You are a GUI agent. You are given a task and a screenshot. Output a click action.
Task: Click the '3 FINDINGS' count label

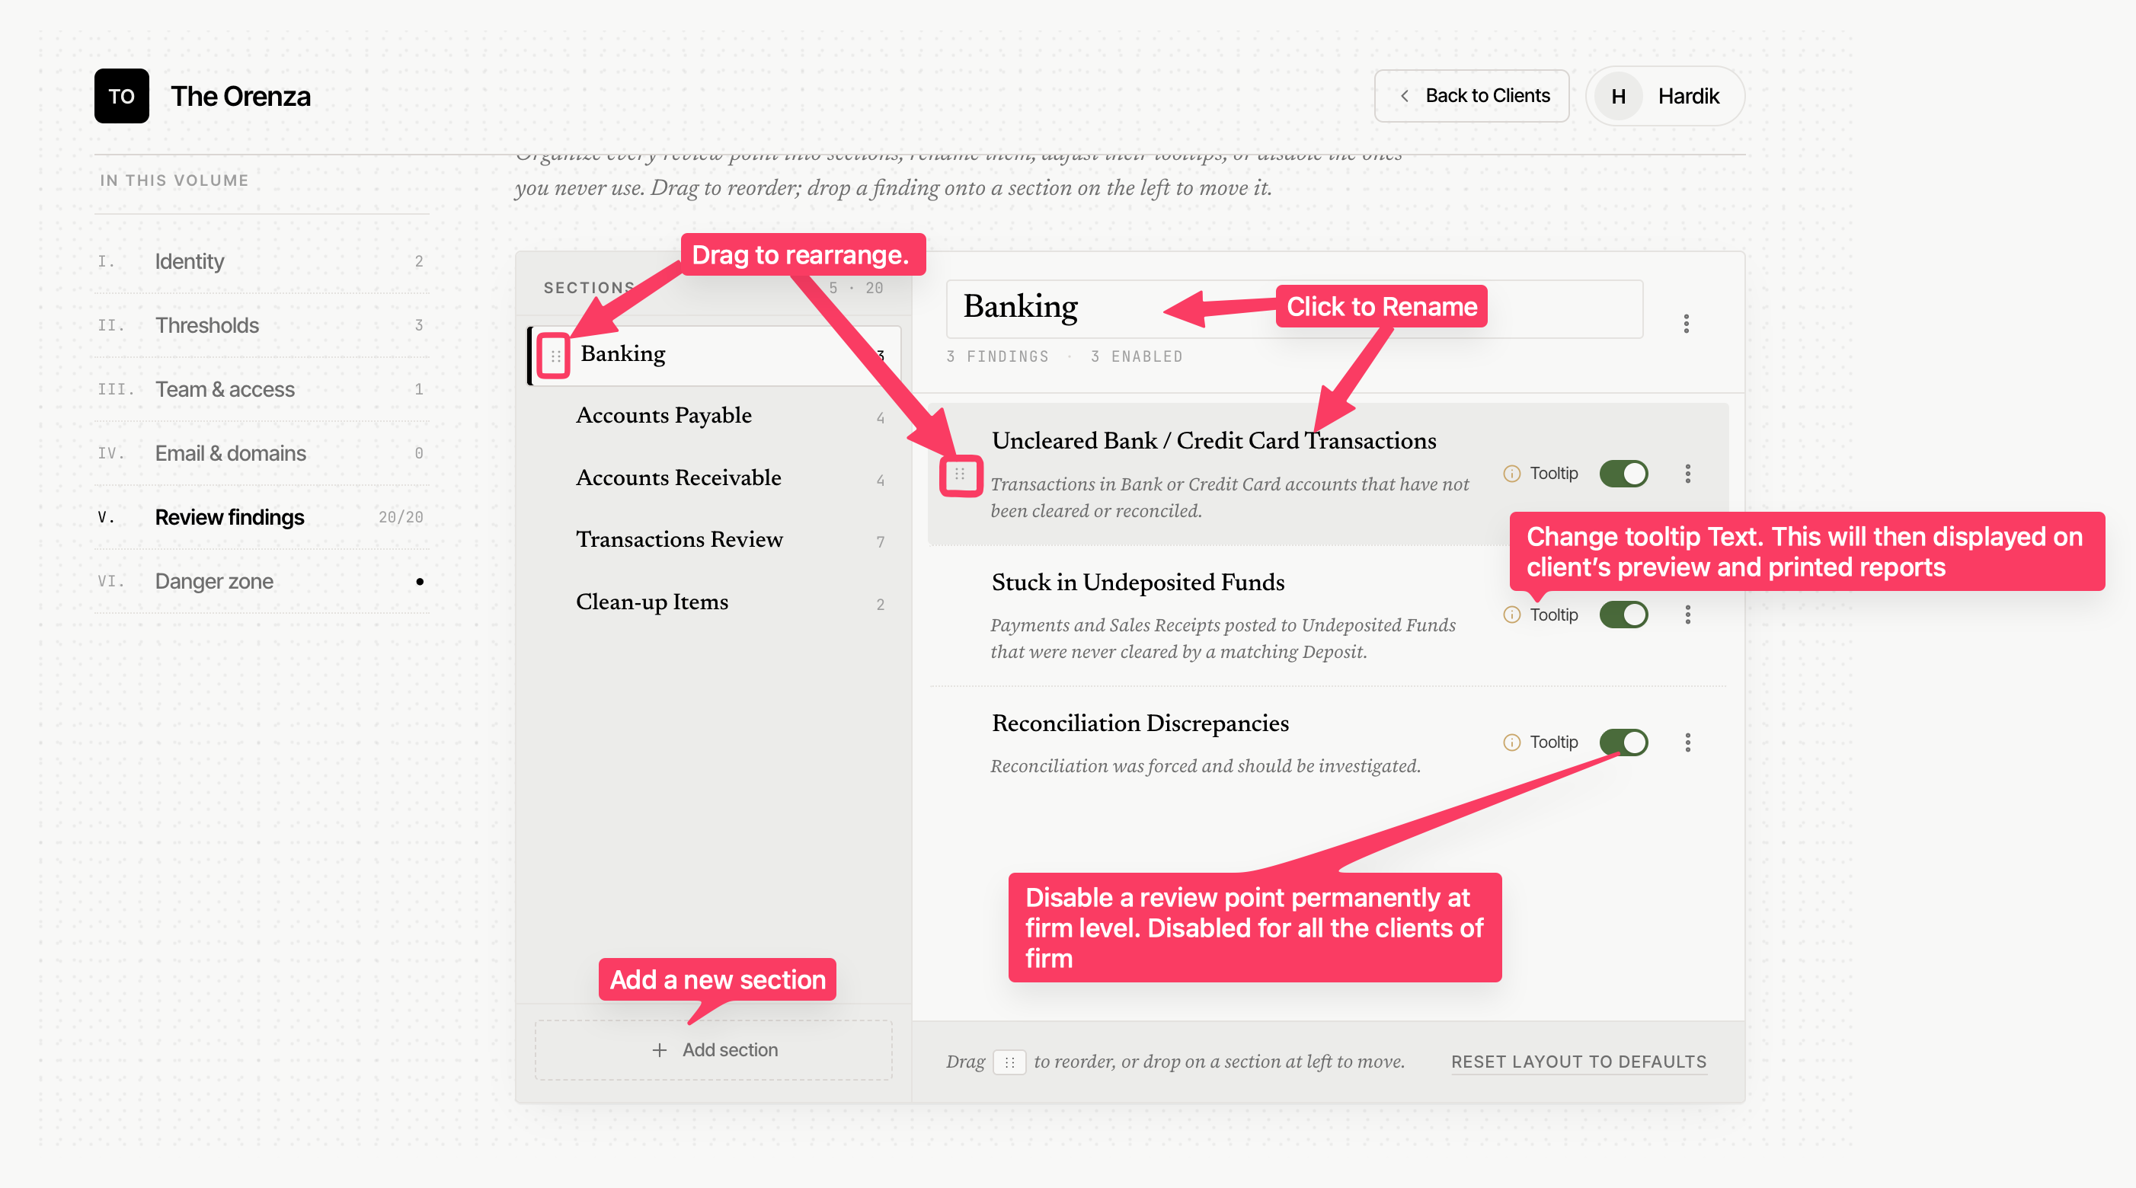tap(997, 356)
